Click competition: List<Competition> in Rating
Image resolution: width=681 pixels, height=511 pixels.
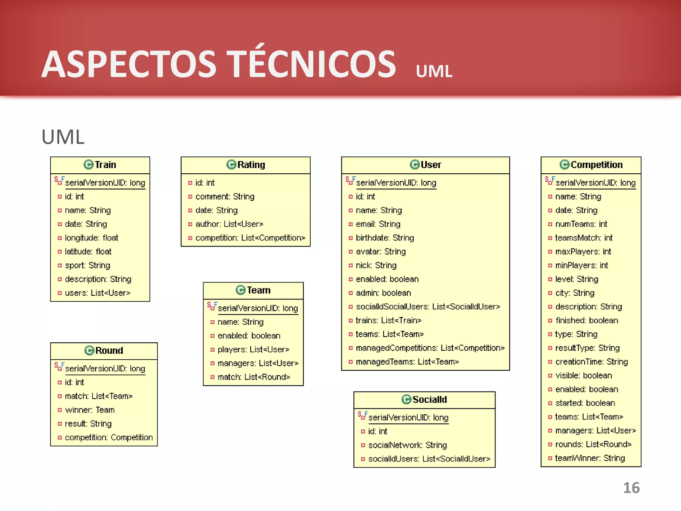[250, 238]
